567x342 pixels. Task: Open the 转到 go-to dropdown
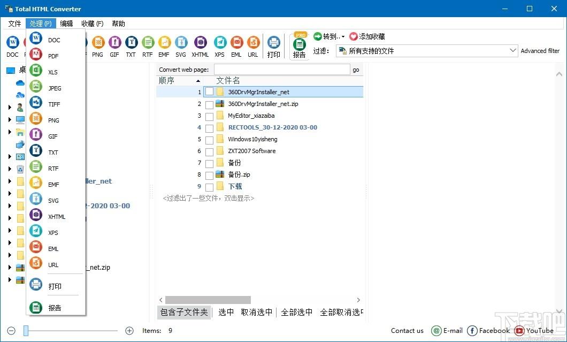coord(329,36)
